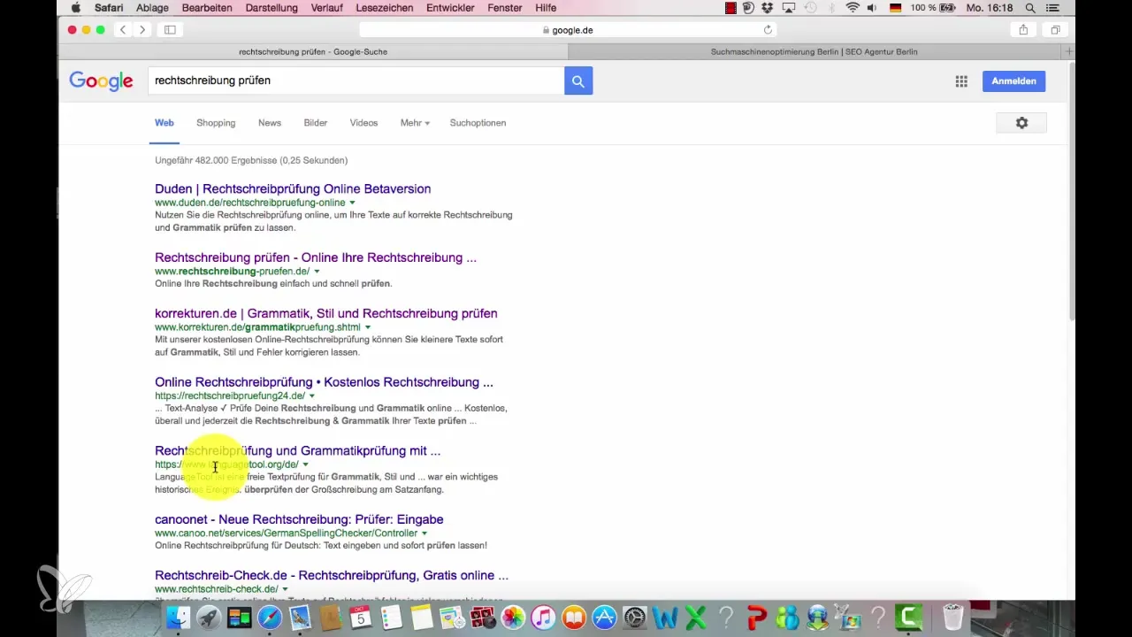Open Camtasia green icon in dock
This screenshot has height=637, width=1132.
tap(909, 617)
